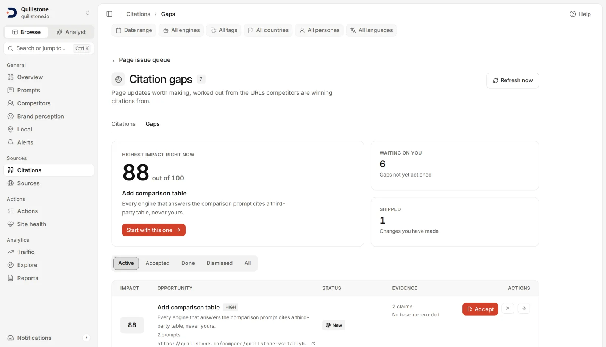Open Alerts in the sidebar
The image size is (606, 347).
(49, 142)
